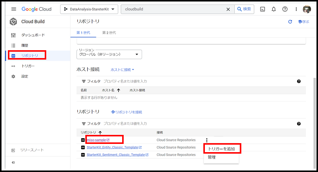Open the miso-sample repository link
Viewport: 318px width, 172px height.
coord(96,140)
